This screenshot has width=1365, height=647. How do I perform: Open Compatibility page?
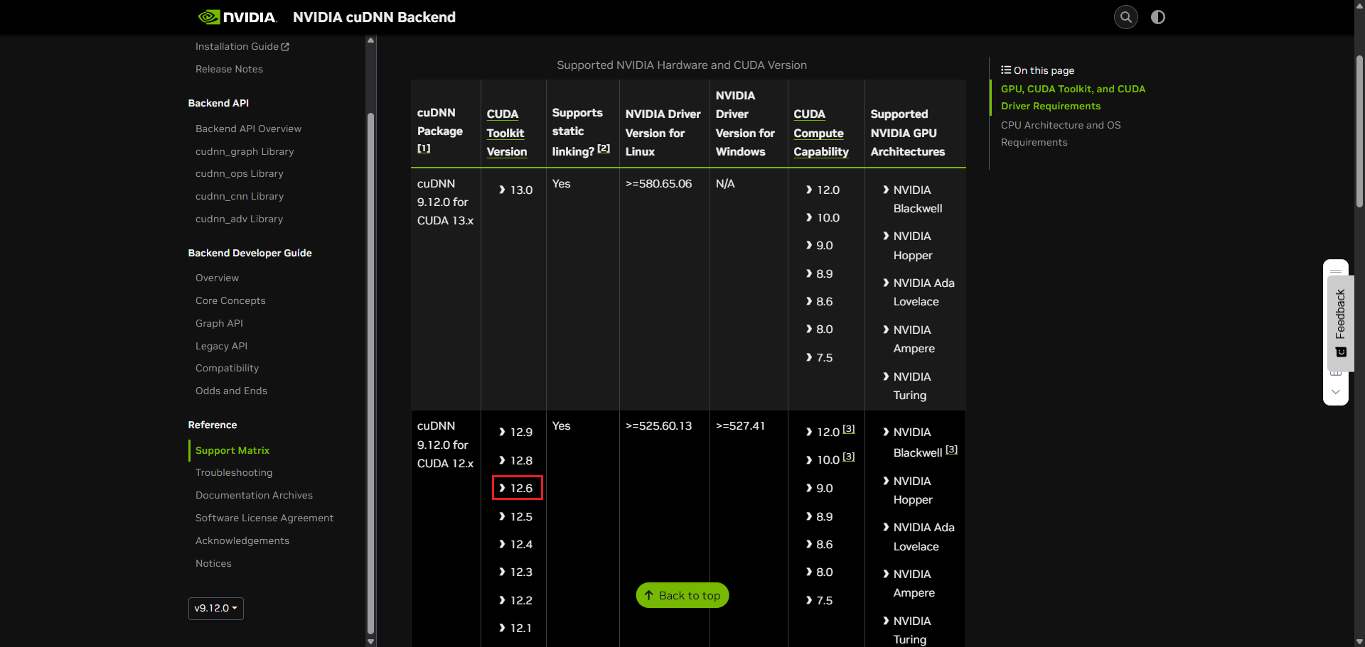point(227,368)
